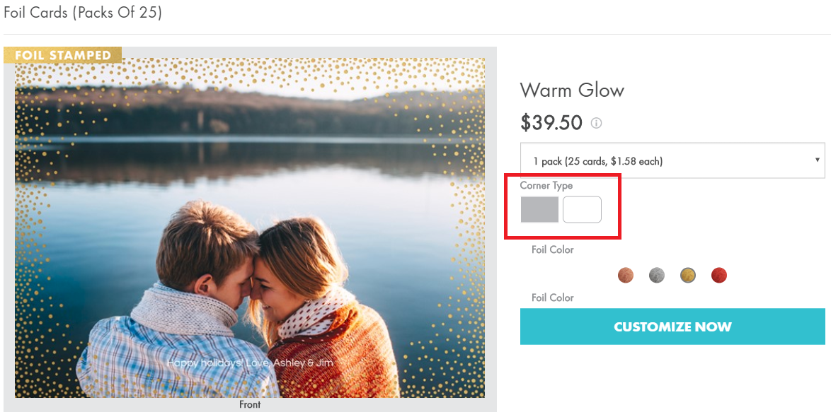
Task: Click the Foil Color label below the swatches
Action: coord(553,298)
